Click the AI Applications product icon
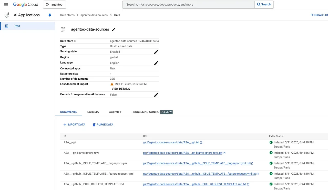328x190 pixels. (x=7, y=15)
